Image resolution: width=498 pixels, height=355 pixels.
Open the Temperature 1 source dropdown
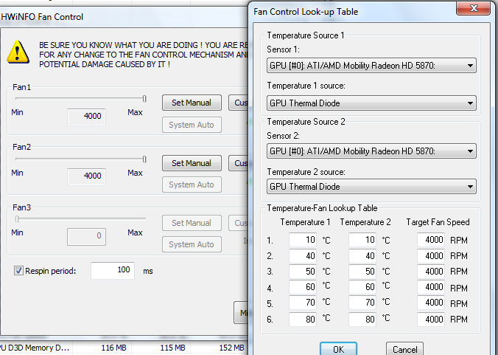(x=371, y=103)
